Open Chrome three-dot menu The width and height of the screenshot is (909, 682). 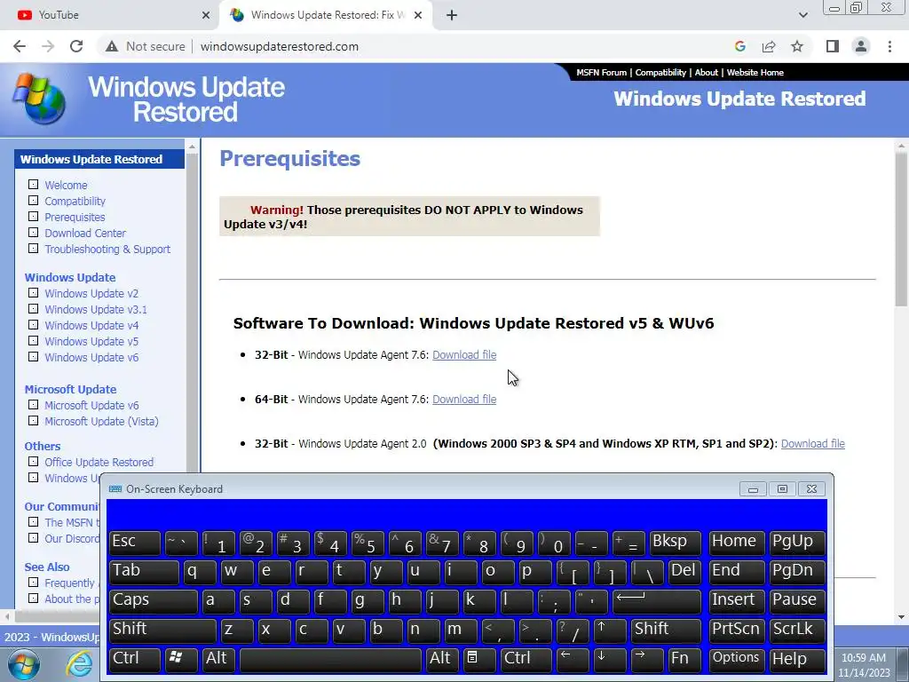point(889,46)
